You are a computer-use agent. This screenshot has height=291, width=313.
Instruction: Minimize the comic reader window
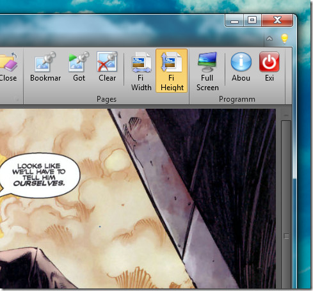pos(234,21)
